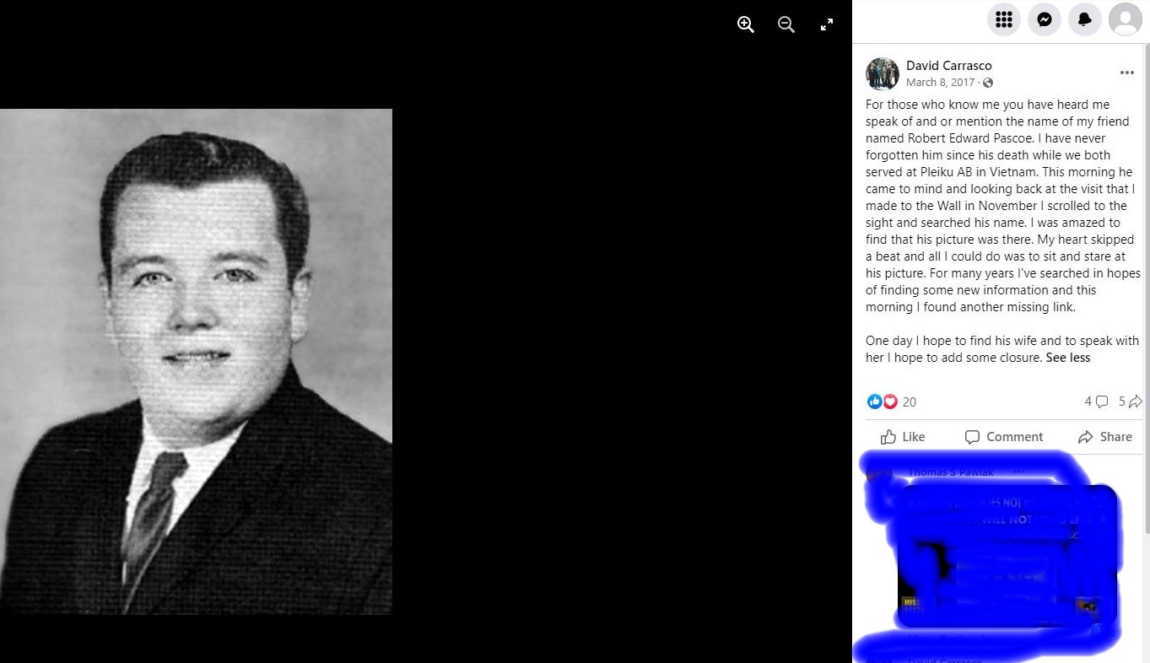Open David Carrasco's profile picture
1150x663 pixels.
click(883, 74)
